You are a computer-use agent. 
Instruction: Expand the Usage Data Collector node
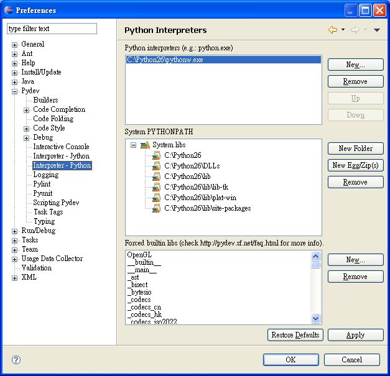(x=14, y=259)
